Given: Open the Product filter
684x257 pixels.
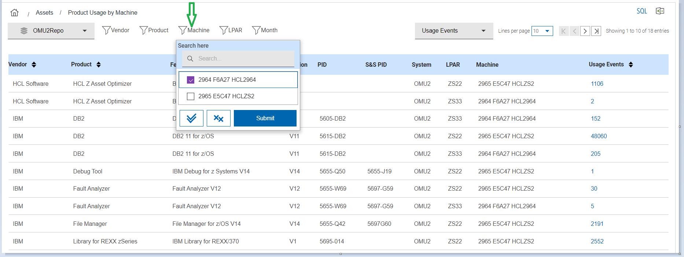Looking at the screenshot, I should click(154, 30).
